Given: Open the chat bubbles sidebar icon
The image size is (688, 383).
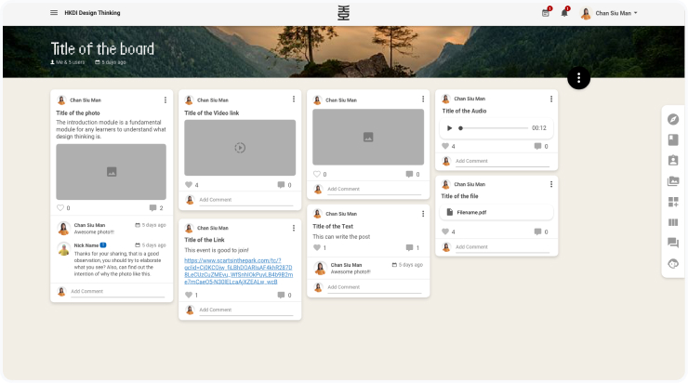Looking at the screenshot, I should click(x=673, y=243).
